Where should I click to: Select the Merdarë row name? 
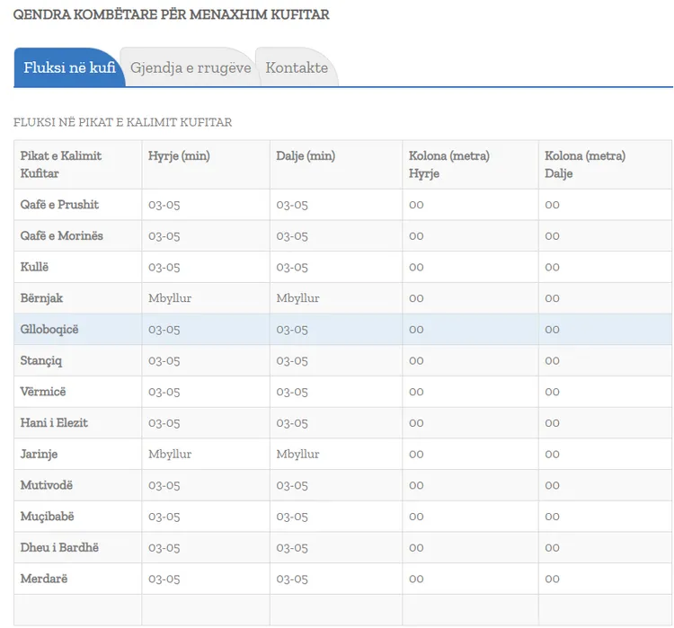point(44,579)
